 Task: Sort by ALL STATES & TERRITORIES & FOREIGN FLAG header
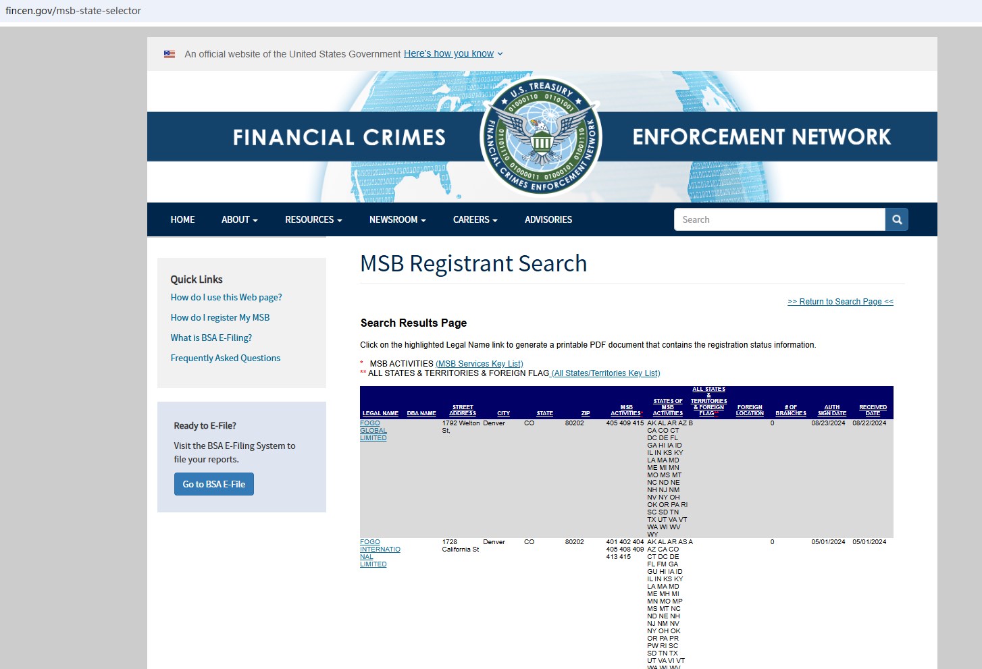(708, 401)
